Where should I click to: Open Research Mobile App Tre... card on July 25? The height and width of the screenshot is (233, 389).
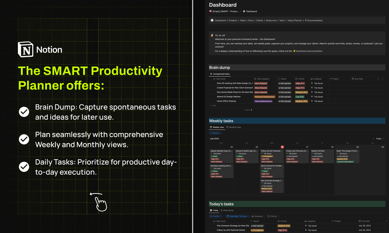247,156
